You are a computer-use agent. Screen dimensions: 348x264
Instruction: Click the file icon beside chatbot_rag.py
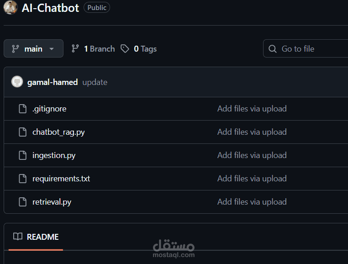23,132
